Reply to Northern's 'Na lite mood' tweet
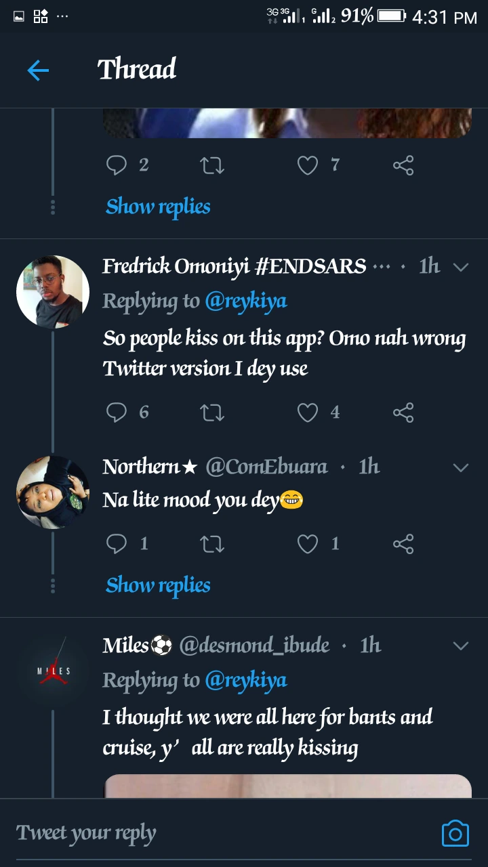 117,543
